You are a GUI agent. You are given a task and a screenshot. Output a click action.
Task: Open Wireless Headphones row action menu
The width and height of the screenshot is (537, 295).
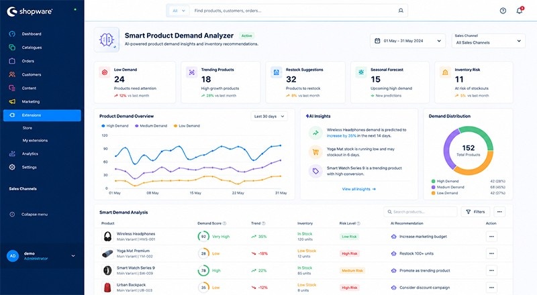click(491, 237)
